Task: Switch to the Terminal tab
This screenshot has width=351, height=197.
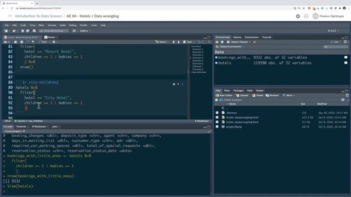Action: (21, 126)
